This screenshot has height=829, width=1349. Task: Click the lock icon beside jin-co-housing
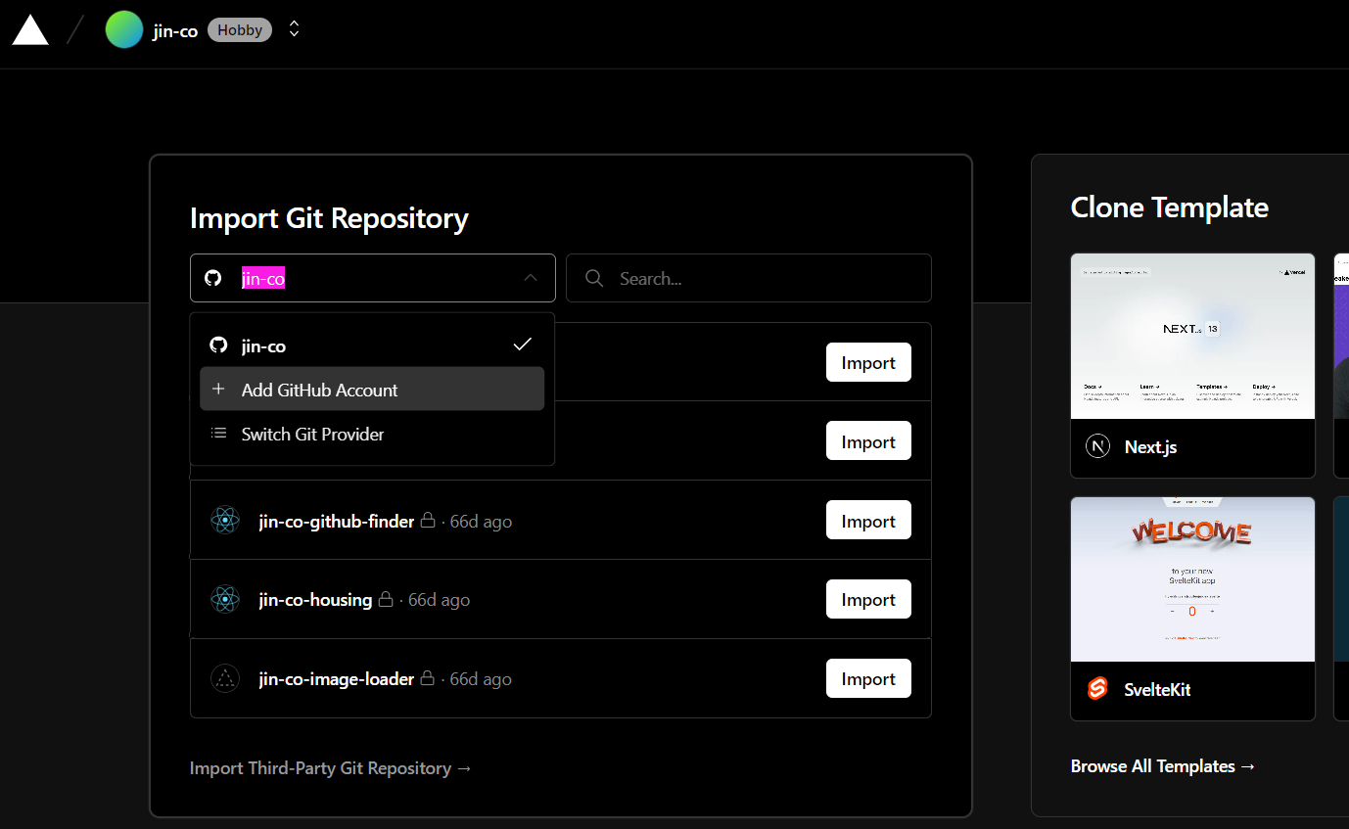[386, 599]
